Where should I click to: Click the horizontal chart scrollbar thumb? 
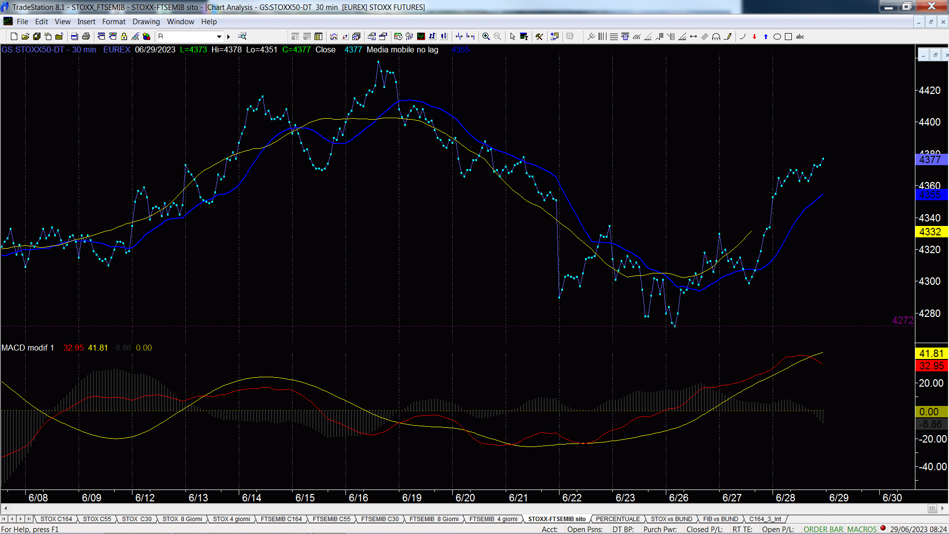click(932, 508)
